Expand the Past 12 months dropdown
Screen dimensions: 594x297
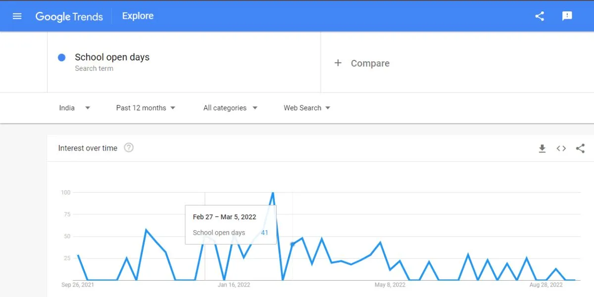click(146, 108)
